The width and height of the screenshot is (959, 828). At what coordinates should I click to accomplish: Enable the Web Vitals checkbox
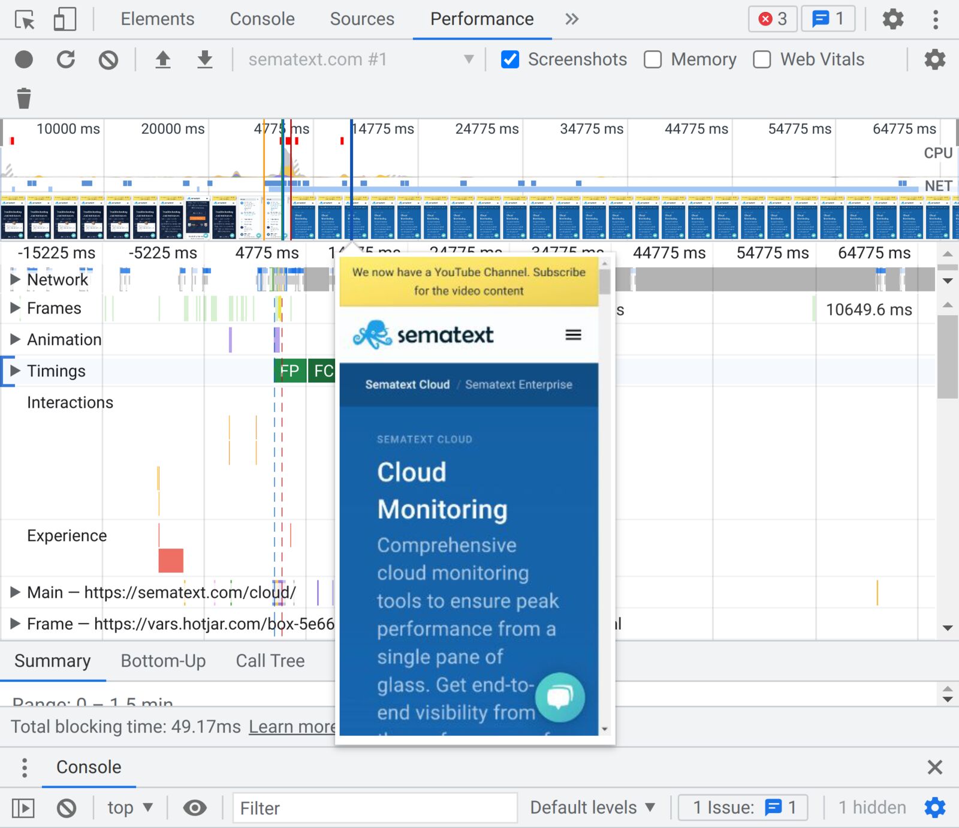[x=762, y=59]
